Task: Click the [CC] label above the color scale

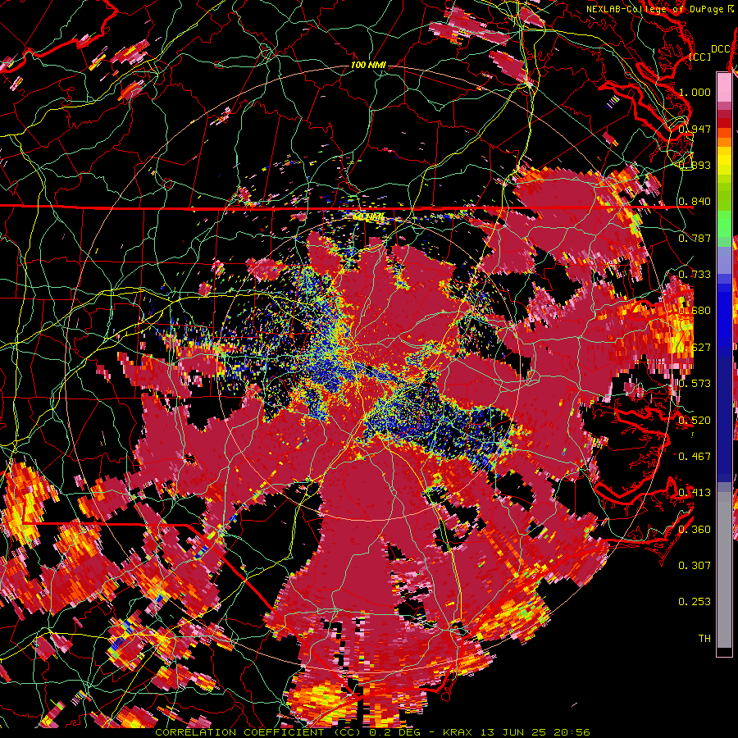Action: point(699,57)
